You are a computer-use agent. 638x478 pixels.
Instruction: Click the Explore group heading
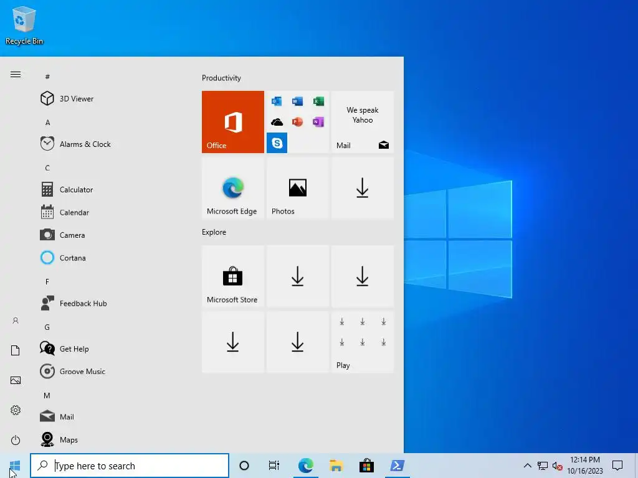[214, 232]
